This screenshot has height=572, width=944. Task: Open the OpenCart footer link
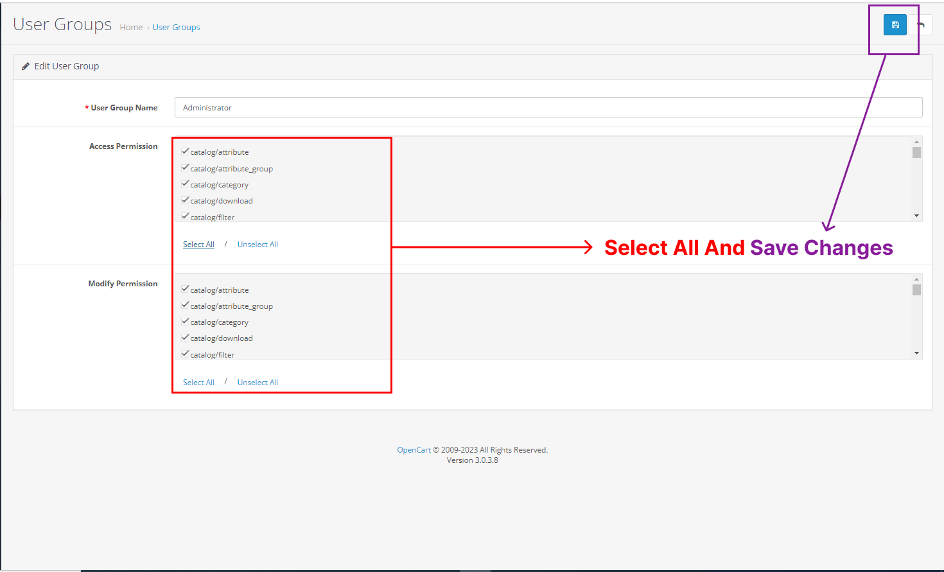tap(414, 449)
